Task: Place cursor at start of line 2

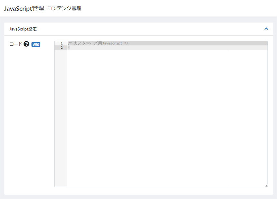Action: [69, 48]
